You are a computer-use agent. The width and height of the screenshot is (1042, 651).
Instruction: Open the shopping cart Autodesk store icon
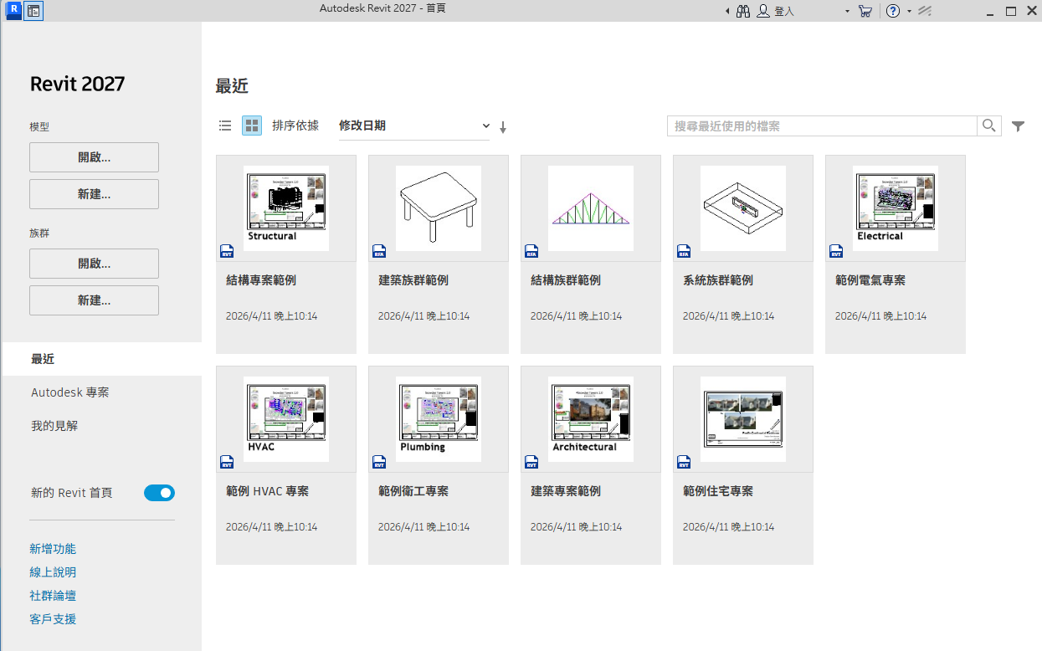(865, 11)
